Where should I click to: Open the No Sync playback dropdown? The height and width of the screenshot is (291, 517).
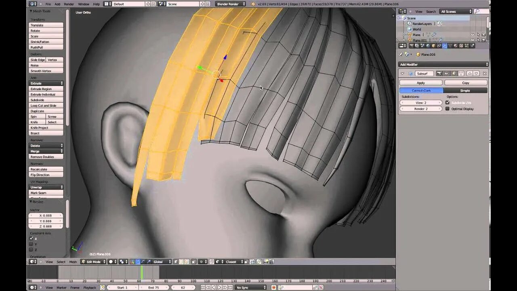click(251, 288)
